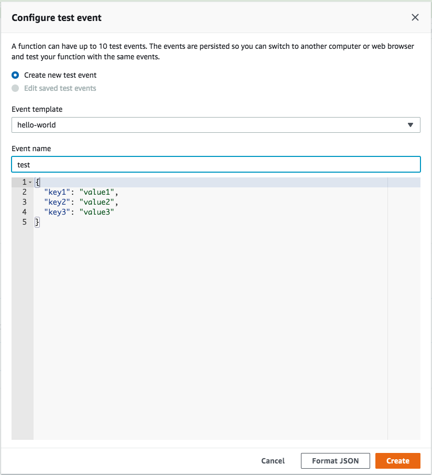Collapse the JSON block fold arrow on line 1

tap(30, 182)
